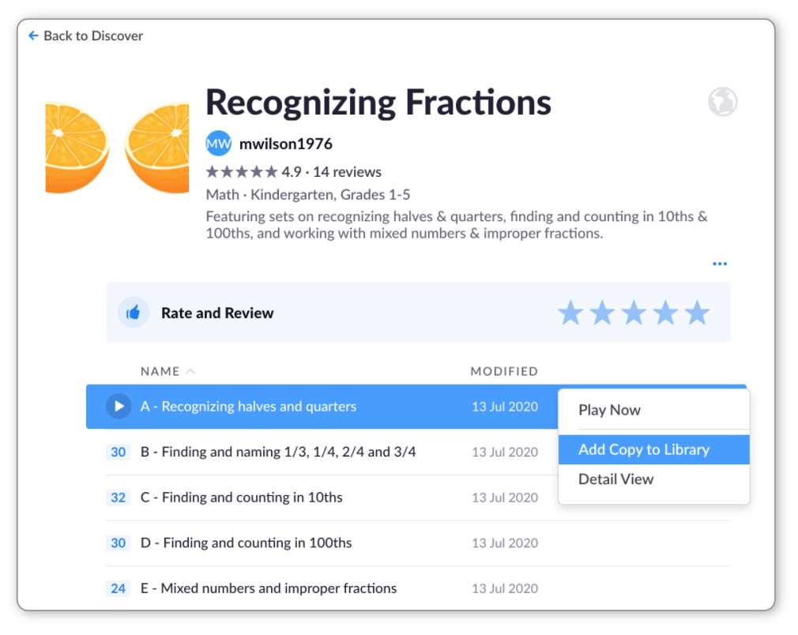Click the play icon on row A
The image size is (798, 635).
[x=119, y=407]
